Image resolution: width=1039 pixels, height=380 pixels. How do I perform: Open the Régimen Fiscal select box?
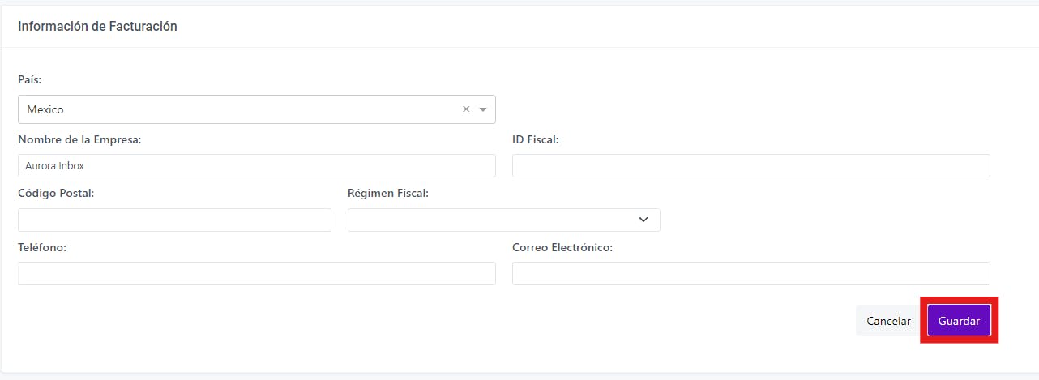pos(504,220)
